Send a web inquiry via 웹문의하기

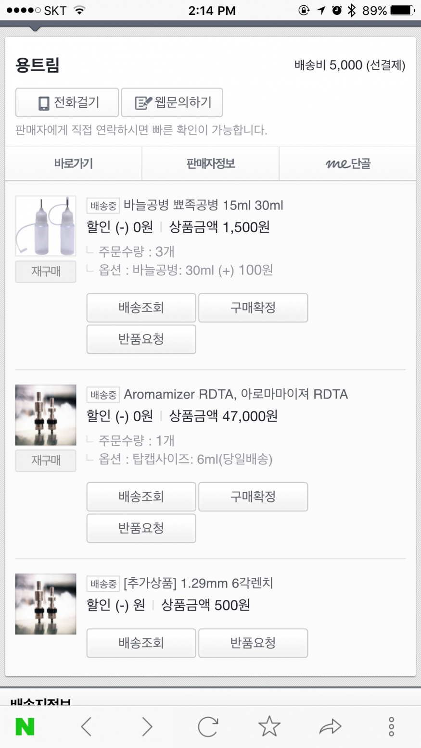pos(172,102)
